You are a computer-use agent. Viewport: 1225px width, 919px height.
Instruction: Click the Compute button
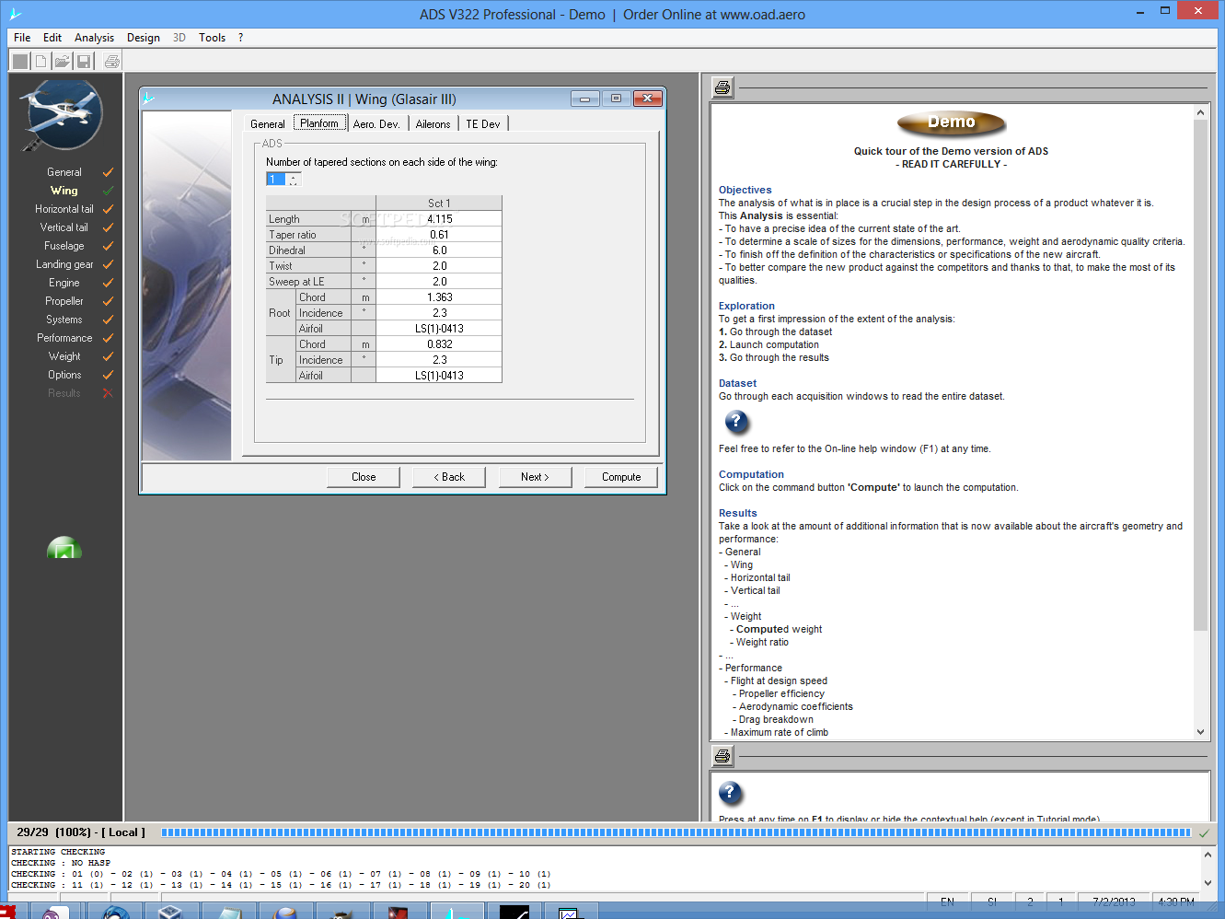[x=621, y=477]
